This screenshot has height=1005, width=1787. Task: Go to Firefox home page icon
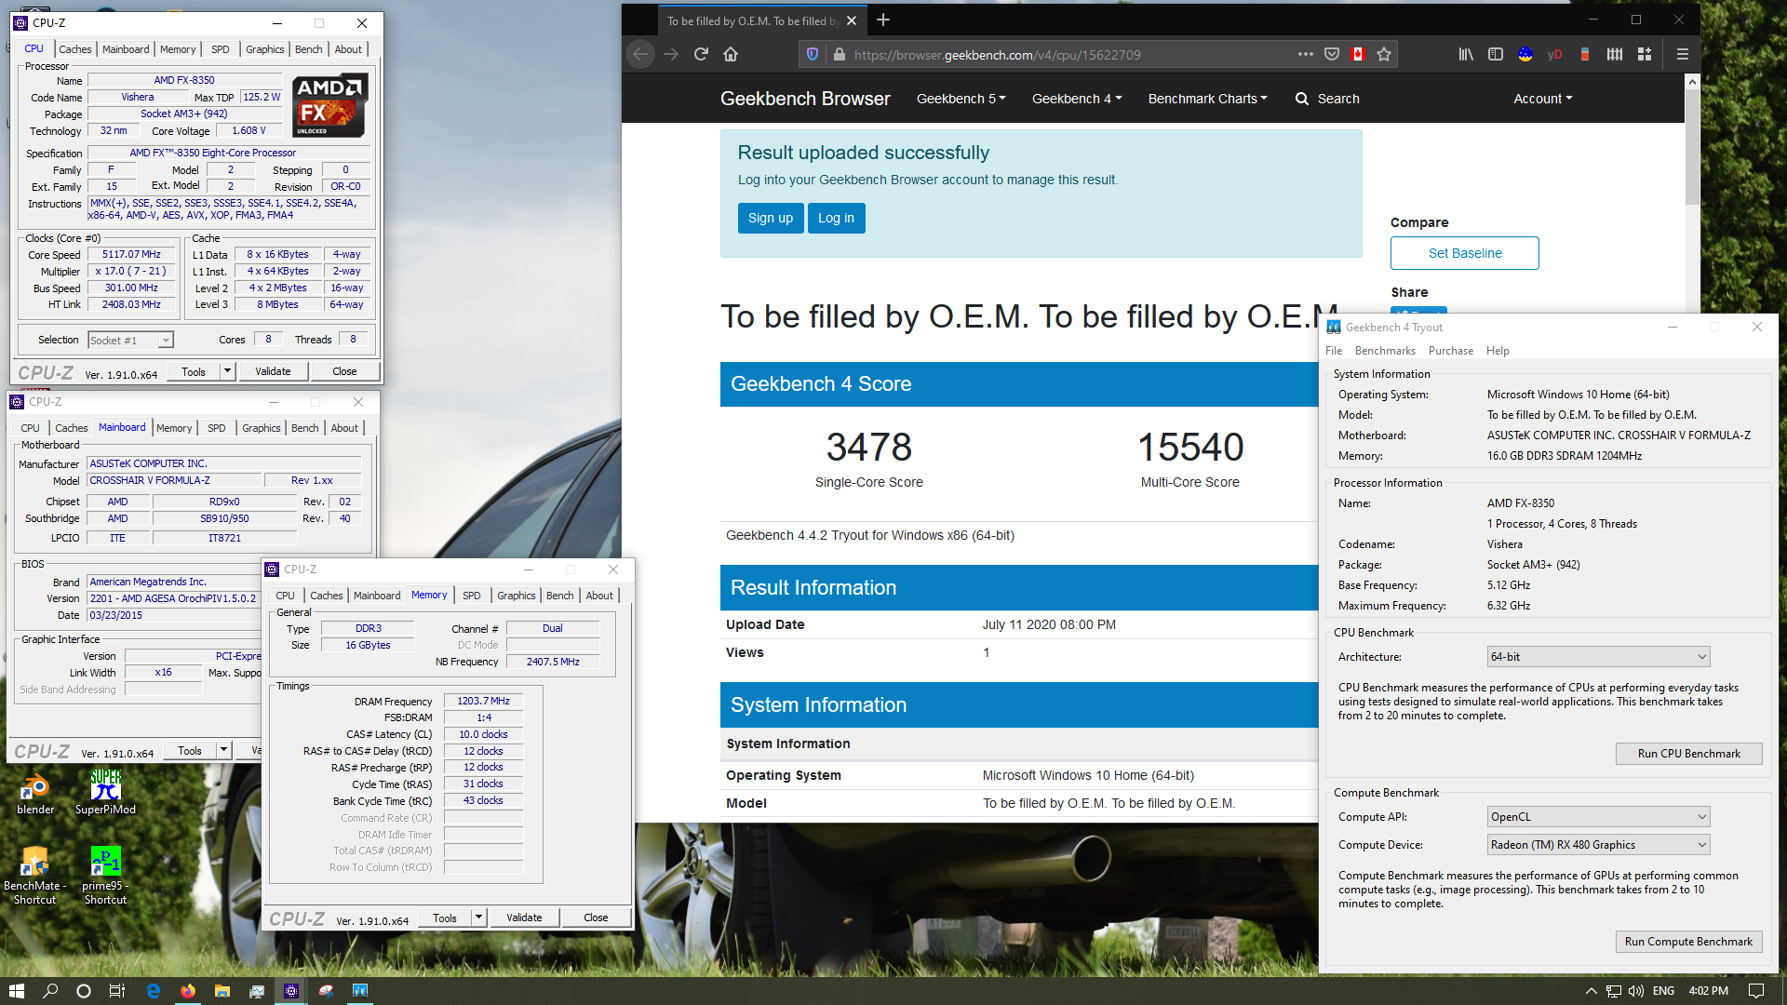click(731, 54)
